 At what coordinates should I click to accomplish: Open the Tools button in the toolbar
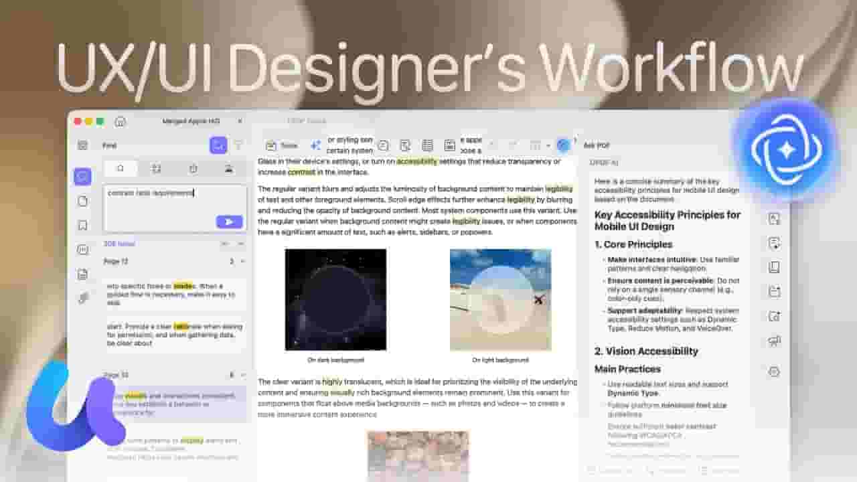(282, 145)
